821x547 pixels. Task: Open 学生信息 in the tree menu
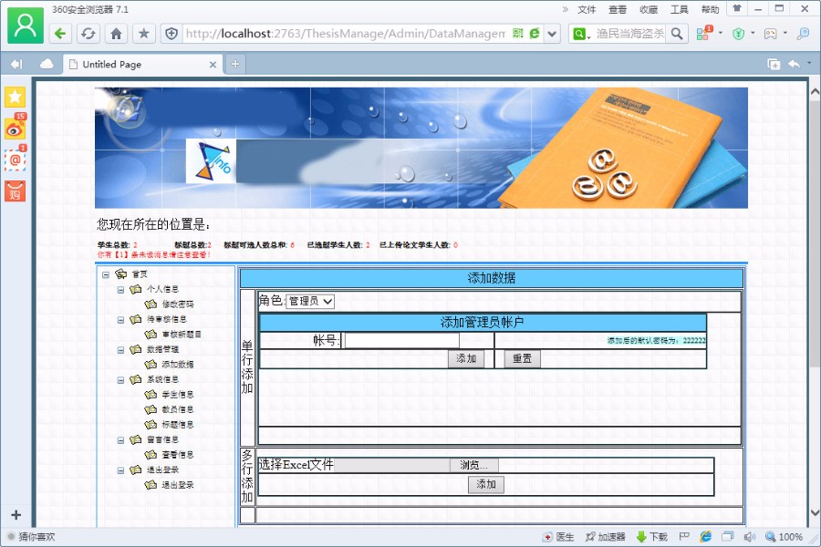tap(178, 395)
